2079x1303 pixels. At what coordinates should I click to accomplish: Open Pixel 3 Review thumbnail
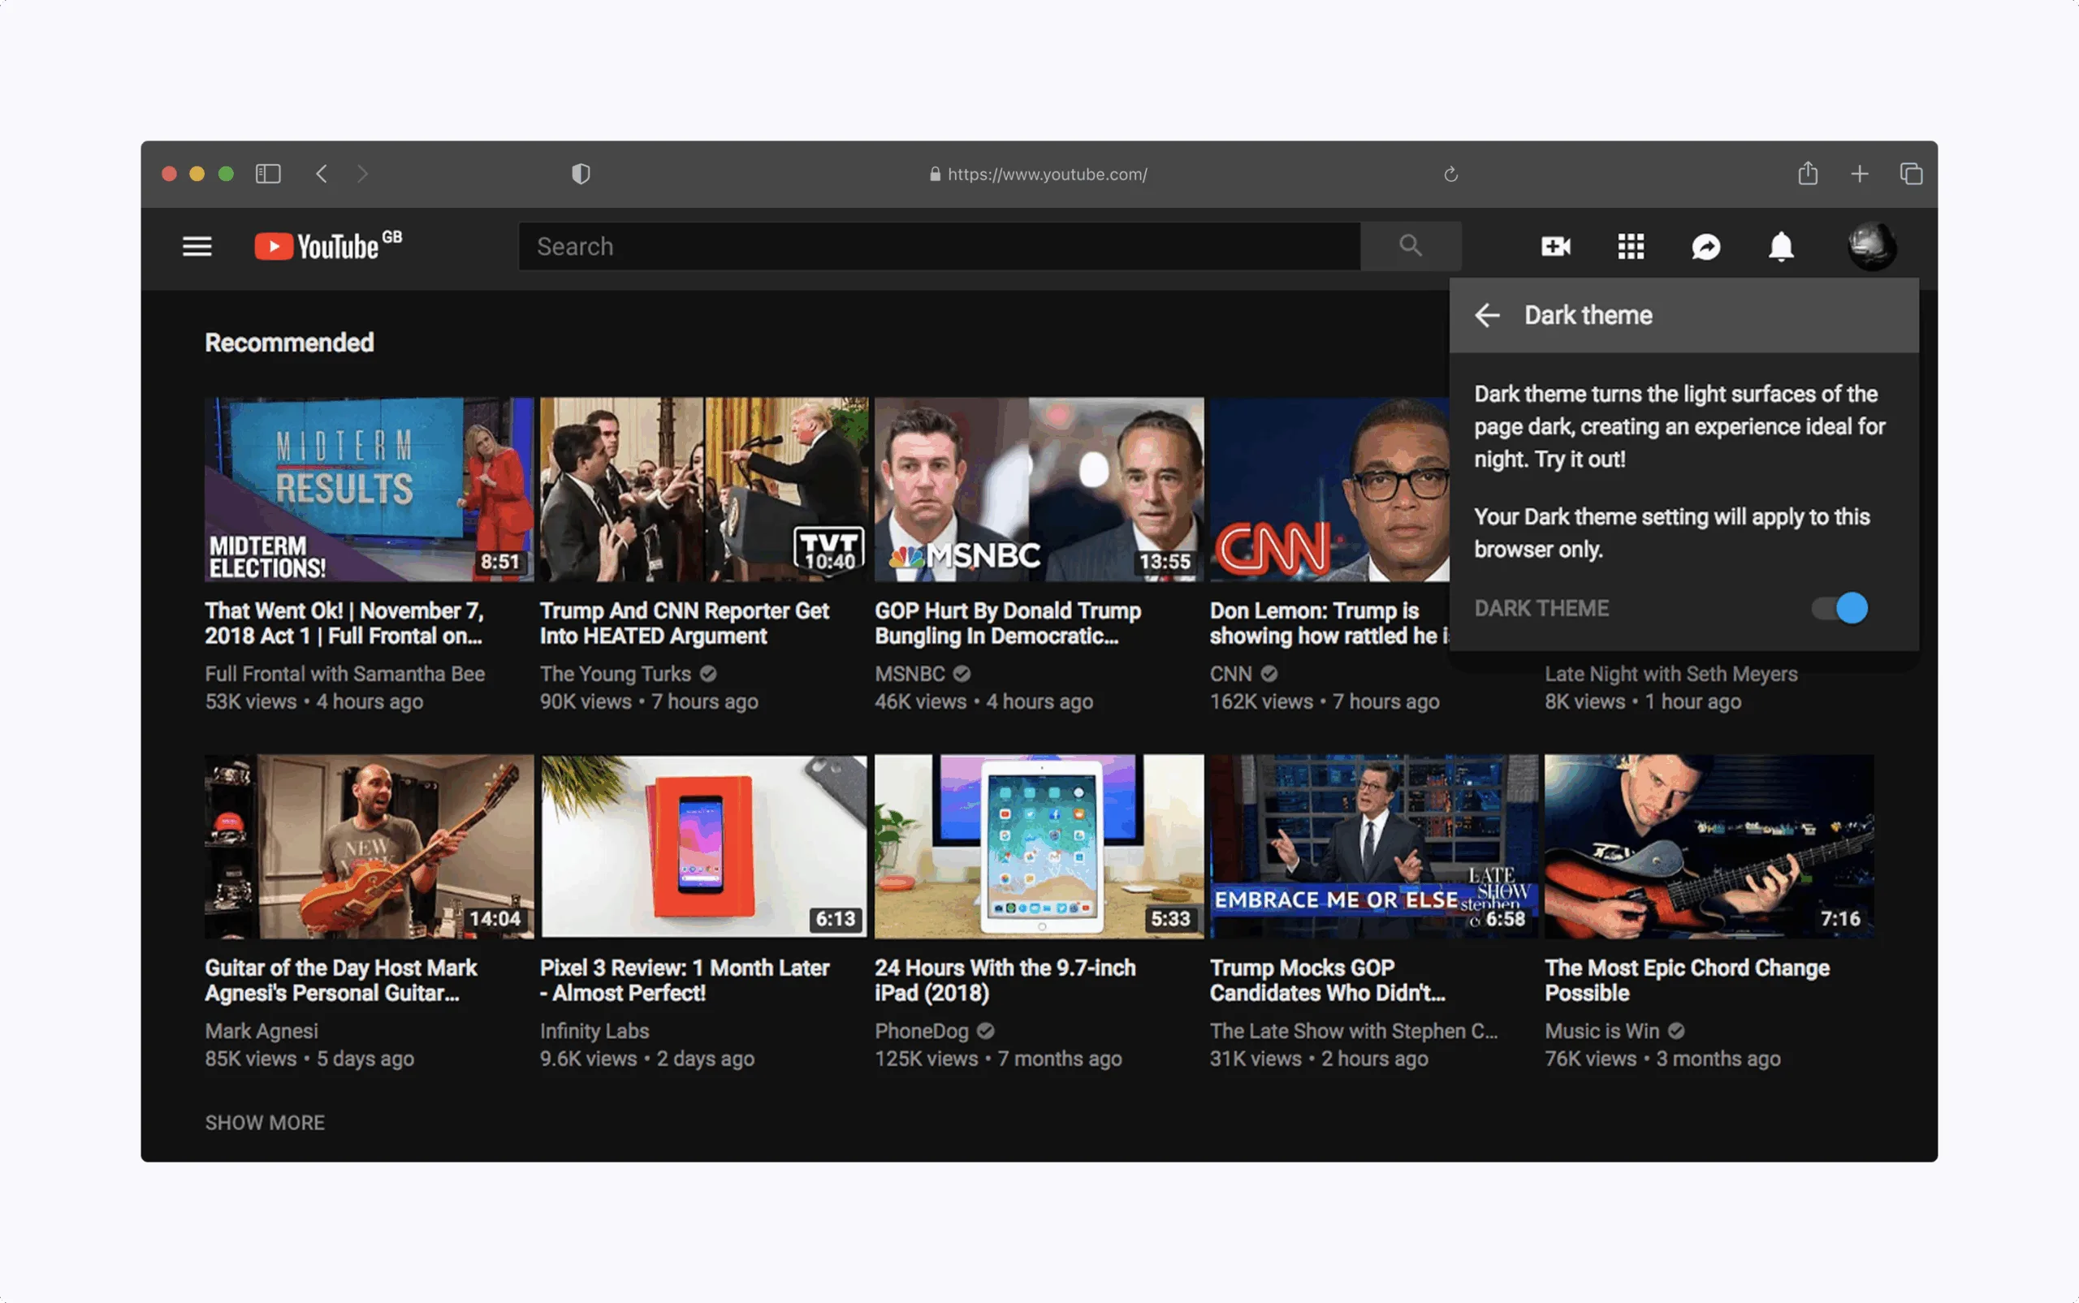703,846
